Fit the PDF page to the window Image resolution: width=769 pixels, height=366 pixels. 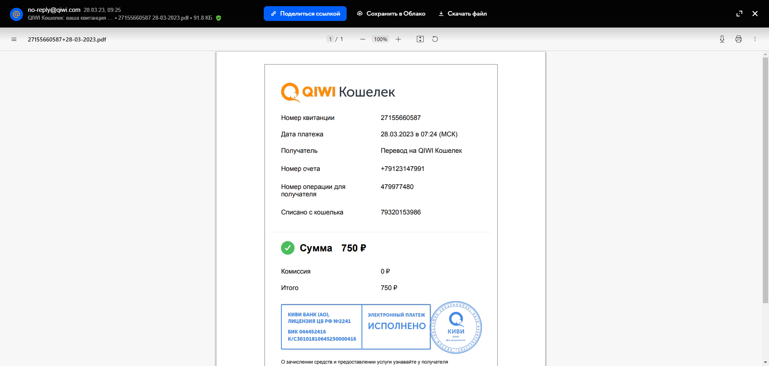(420, 39)
